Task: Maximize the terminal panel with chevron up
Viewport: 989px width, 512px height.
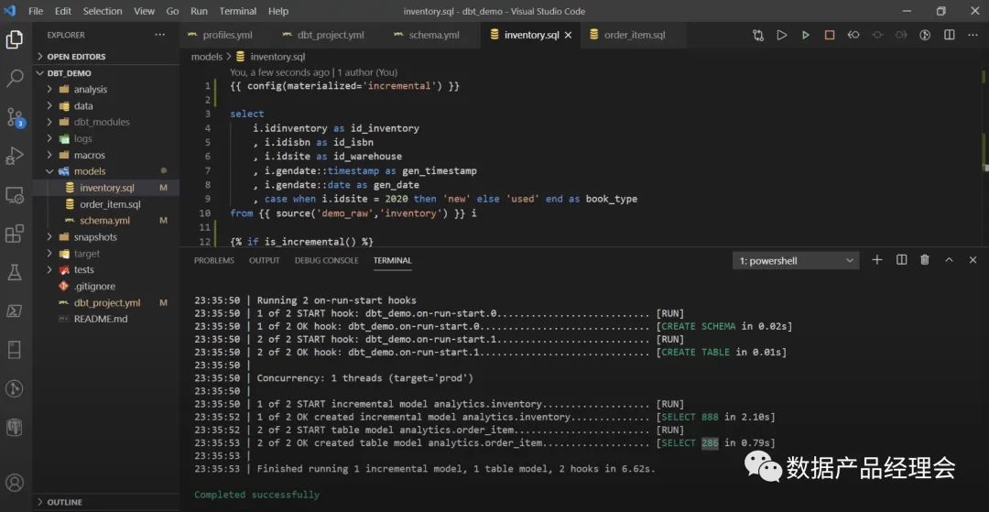Action: [949, 260]
